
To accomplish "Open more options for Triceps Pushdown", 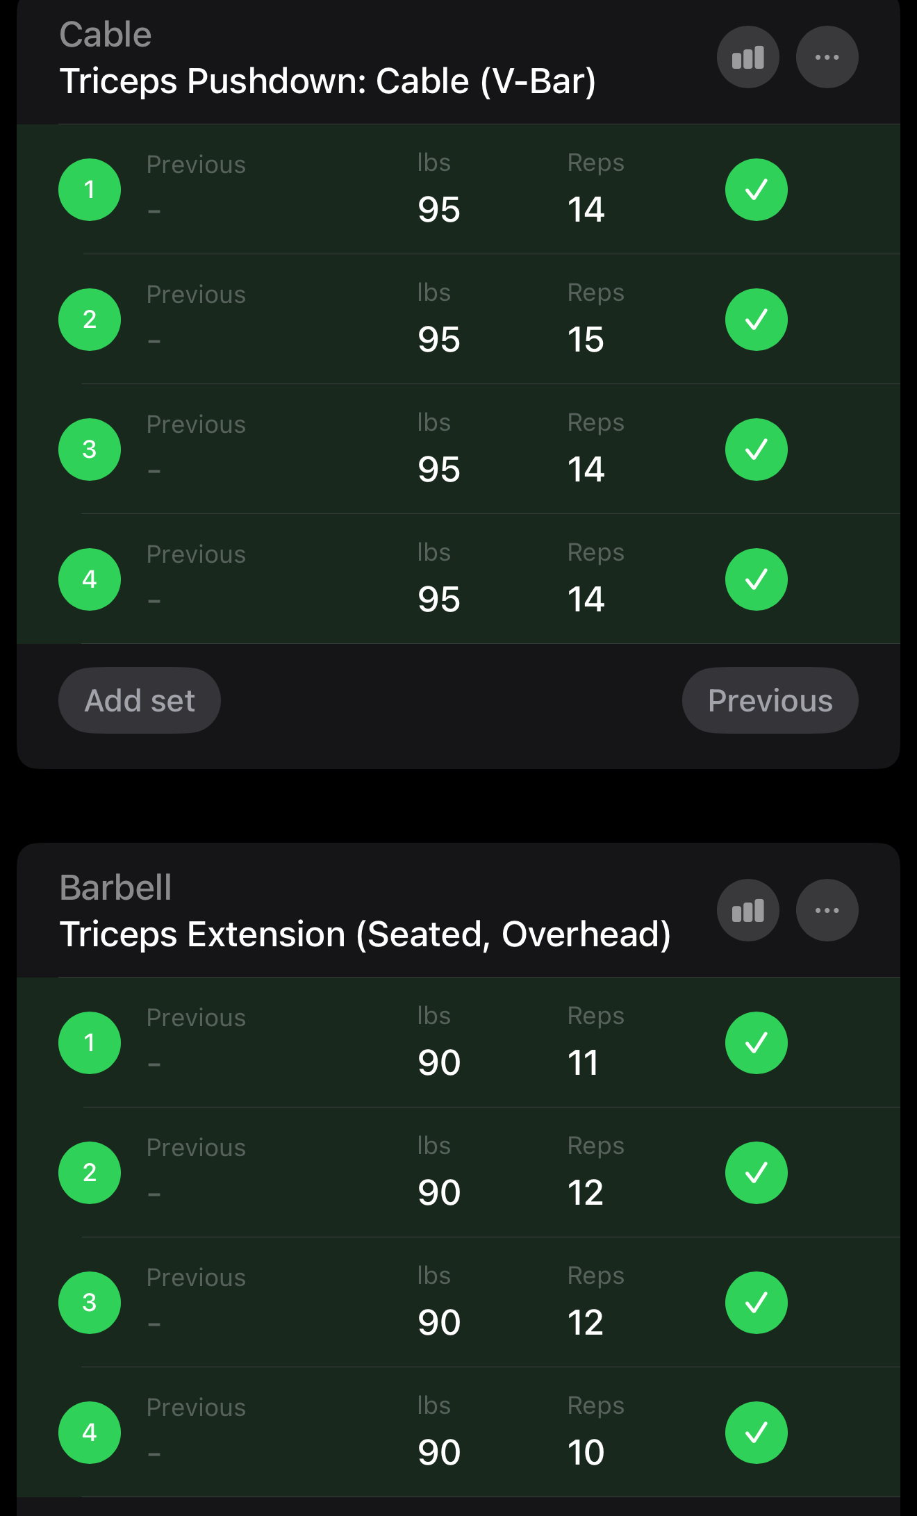I will [x=827, y=57].
